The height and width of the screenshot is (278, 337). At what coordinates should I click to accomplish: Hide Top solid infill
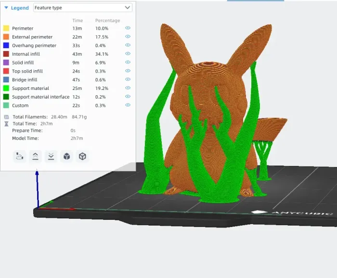pyautogui.click(x=128, y=71)
